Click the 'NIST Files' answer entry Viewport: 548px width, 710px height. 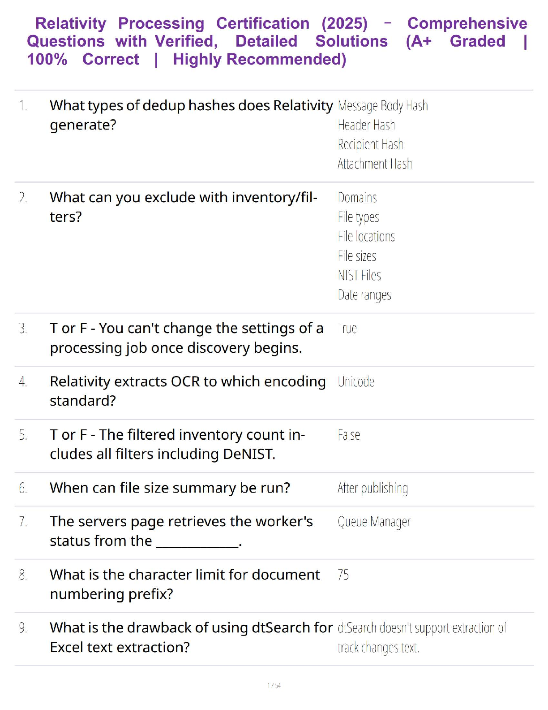click(x=359, y=275)
